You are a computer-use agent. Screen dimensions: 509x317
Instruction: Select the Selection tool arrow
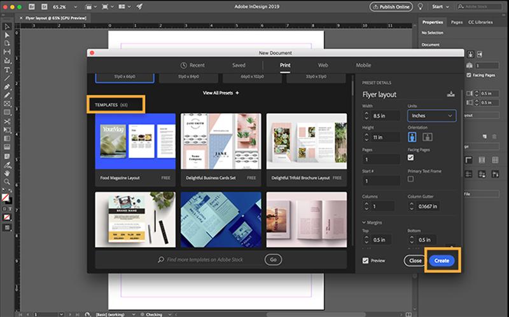click(x=7, y=26)
